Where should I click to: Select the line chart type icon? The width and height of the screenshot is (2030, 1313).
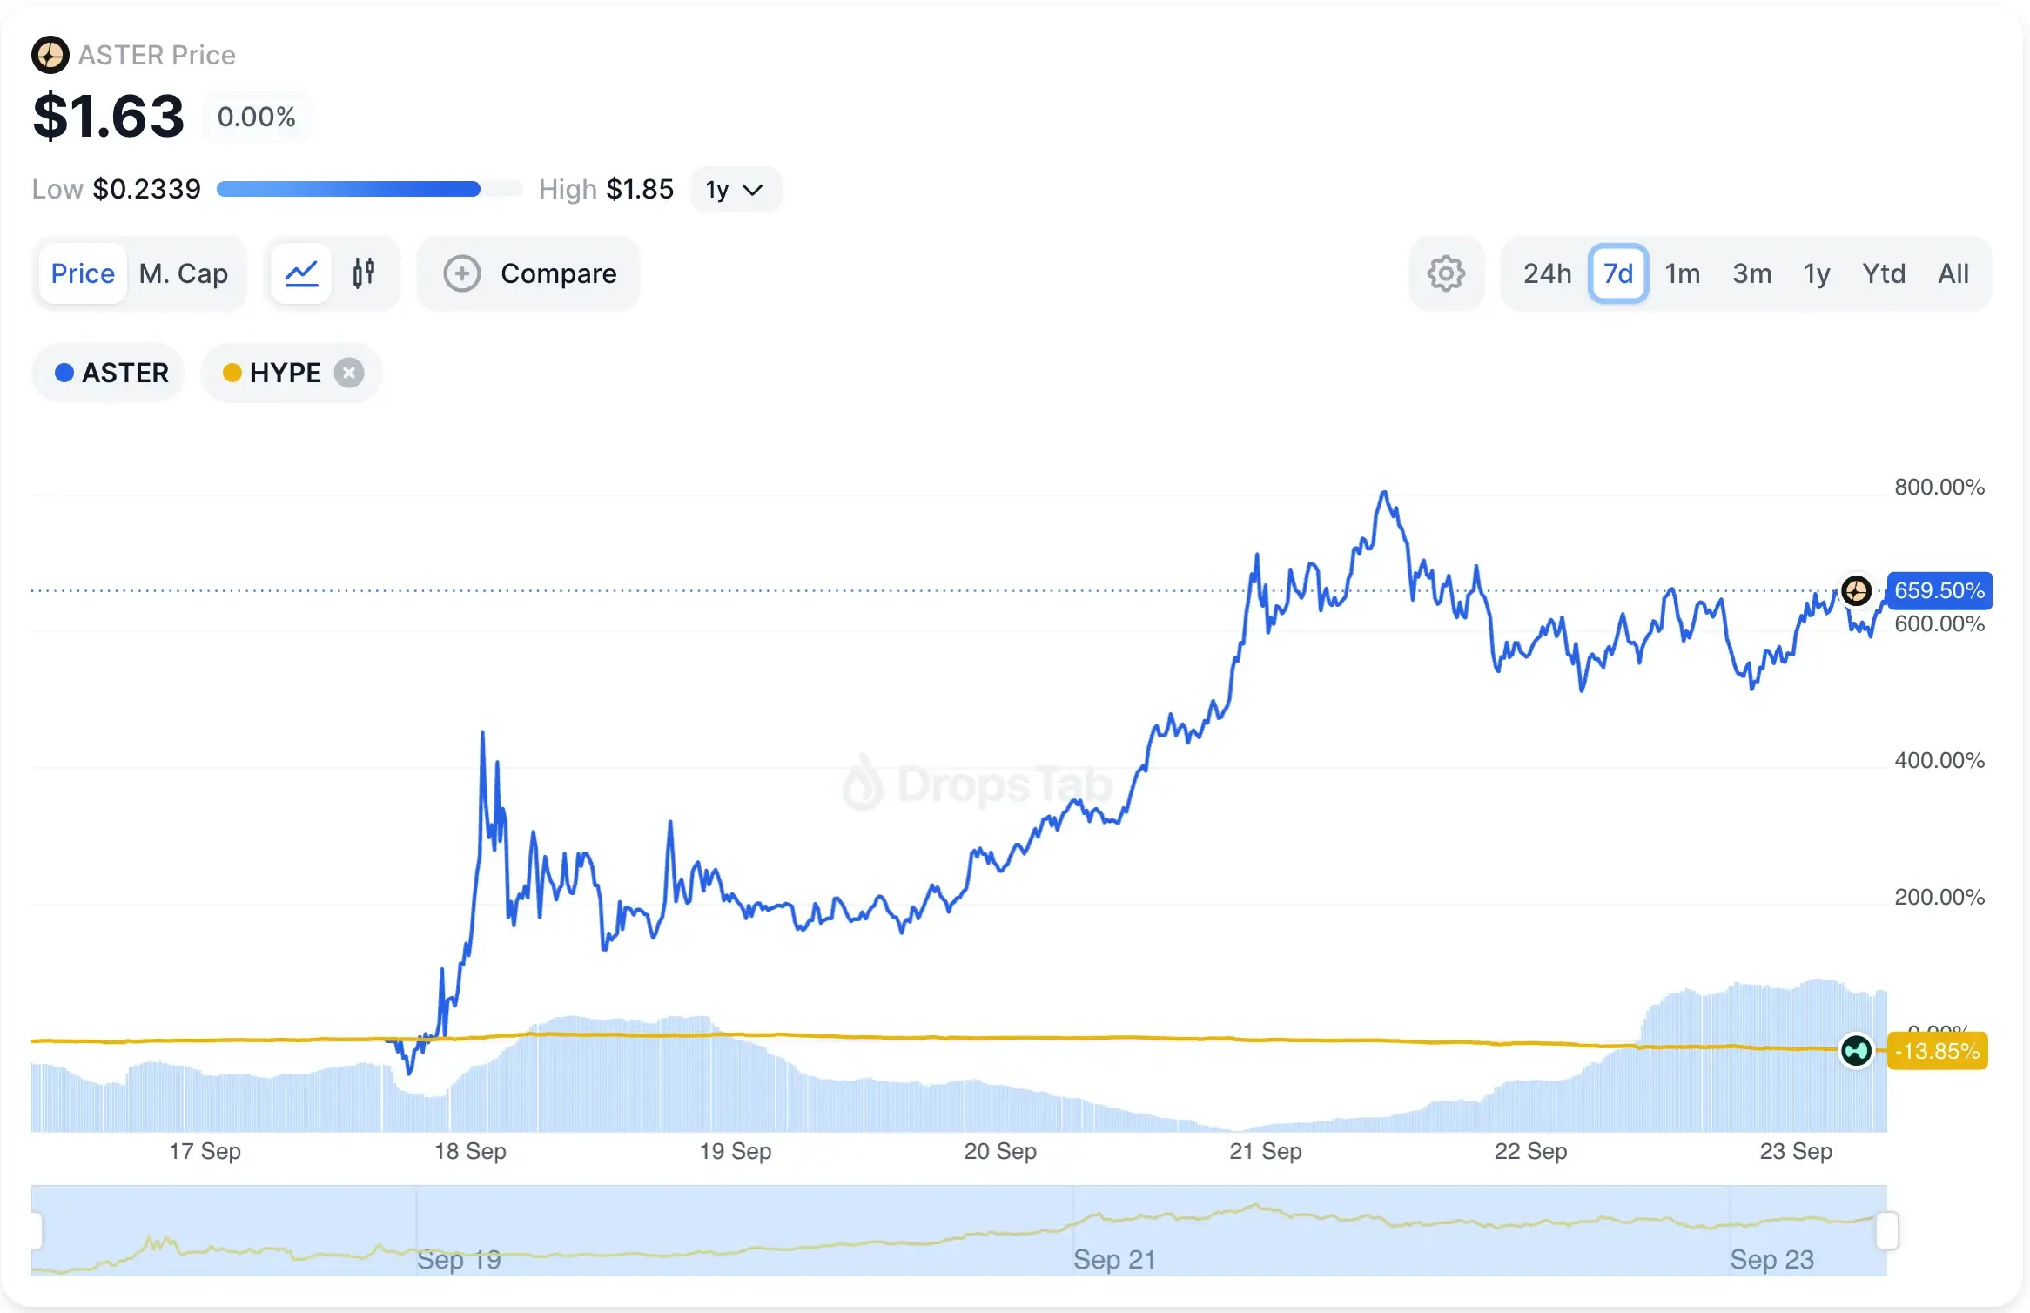[300, 273]
